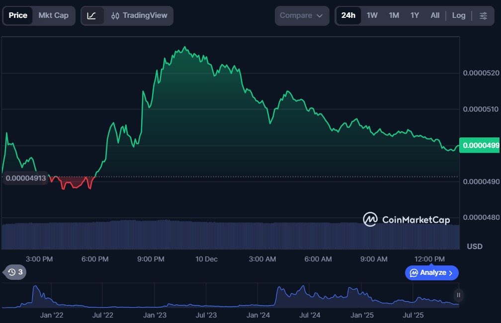Select the 1M timeframe tab
The image size is (501, 323).
pyautogui.click(x=394, y=15)
